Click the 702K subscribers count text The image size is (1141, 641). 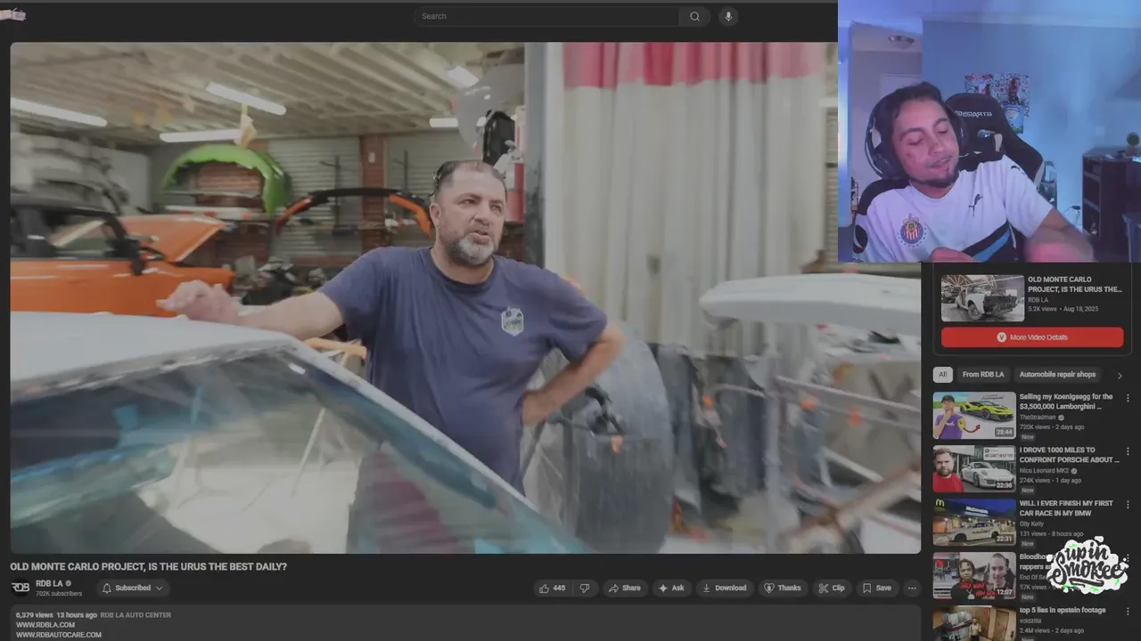click(59, 594)
